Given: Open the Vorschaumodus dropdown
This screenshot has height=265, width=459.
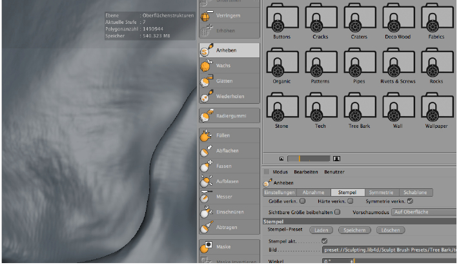Looking at the screenshot, I should pos(423,212).
